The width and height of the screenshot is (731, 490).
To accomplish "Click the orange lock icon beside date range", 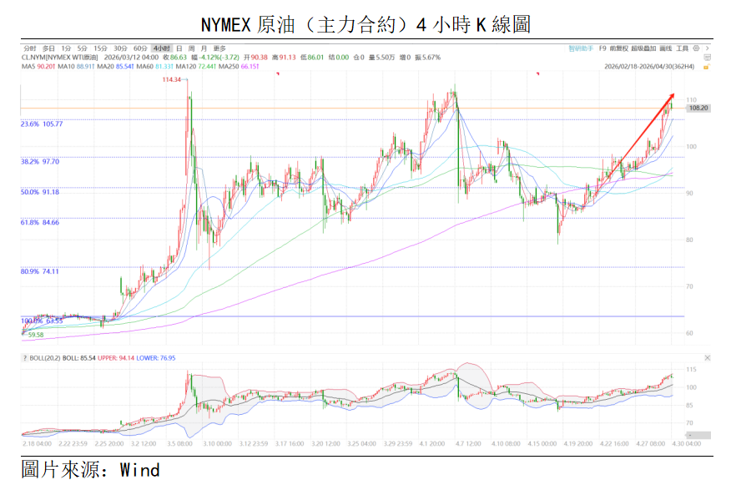I will click(708, 66).
